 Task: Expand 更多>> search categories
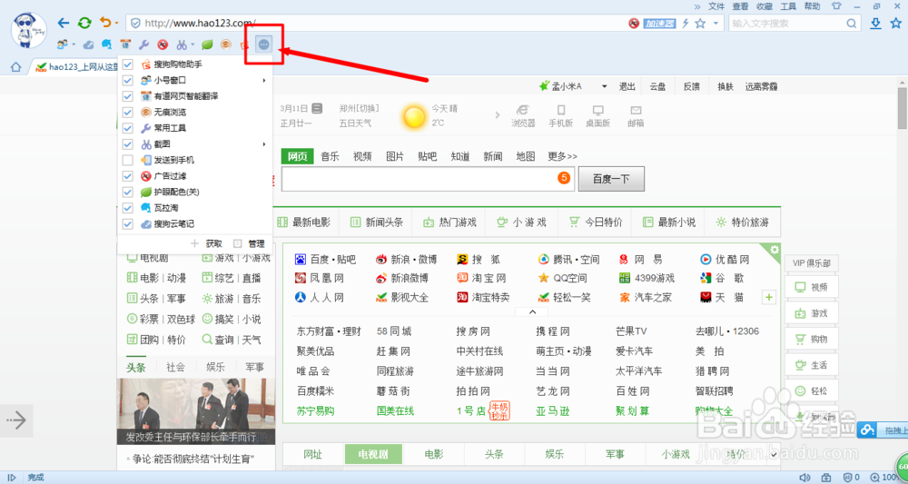click(563, 156)
